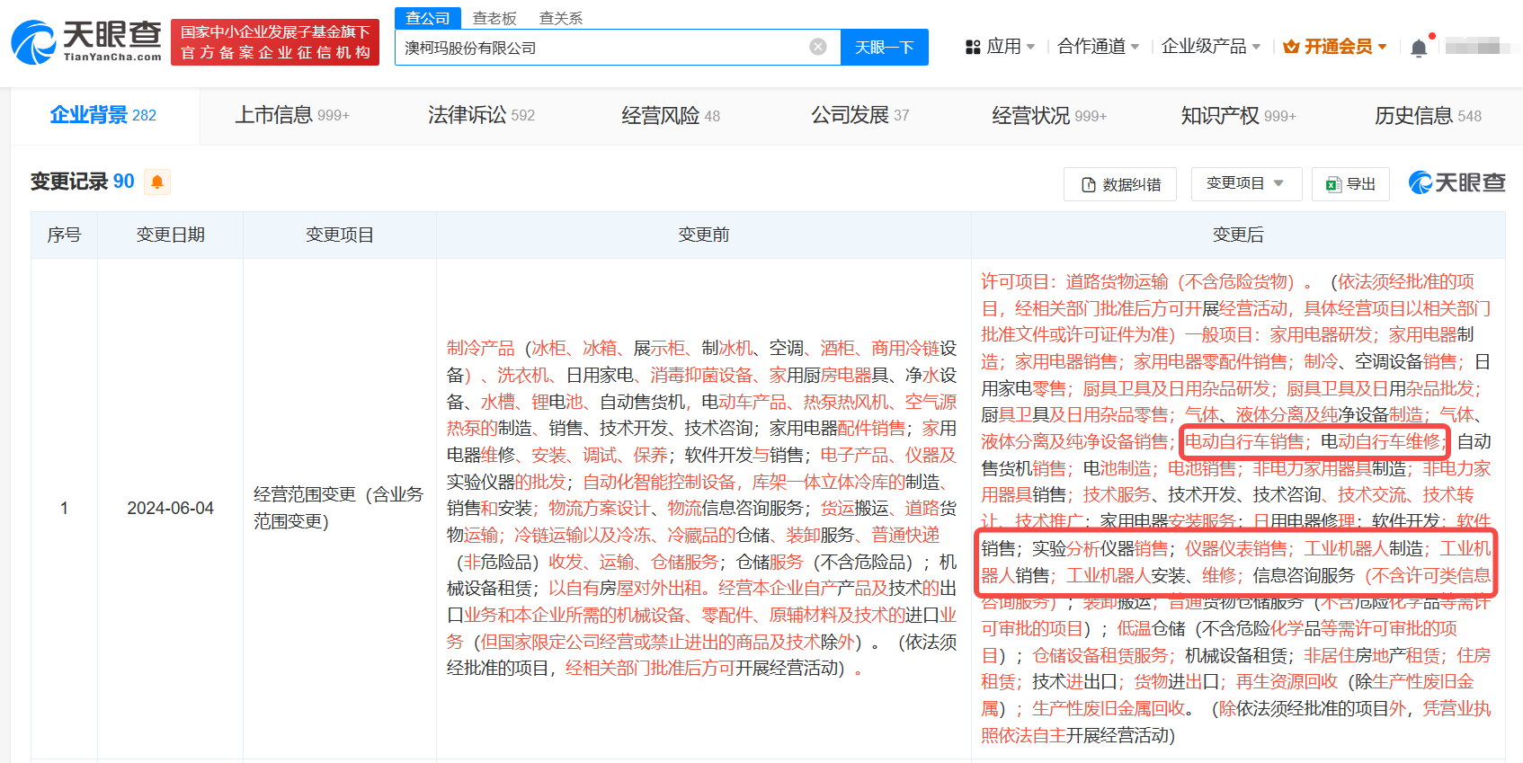The height and width of the screenshot is (763, 1523).
Task: Click the 导出 Excel export icon
Action: (x=1333, y=184)
